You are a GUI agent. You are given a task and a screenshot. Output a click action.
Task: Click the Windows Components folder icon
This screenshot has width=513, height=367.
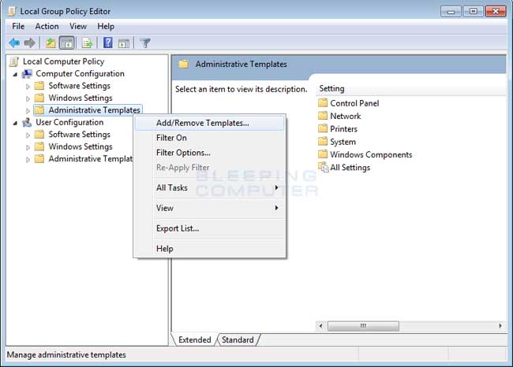coord(323,154)
